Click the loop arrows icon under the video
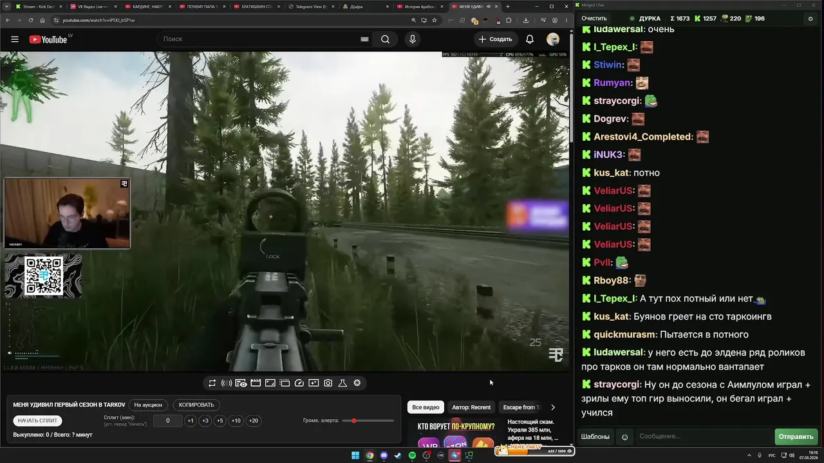The image size is (824, 463). click(x=212, y=383)
